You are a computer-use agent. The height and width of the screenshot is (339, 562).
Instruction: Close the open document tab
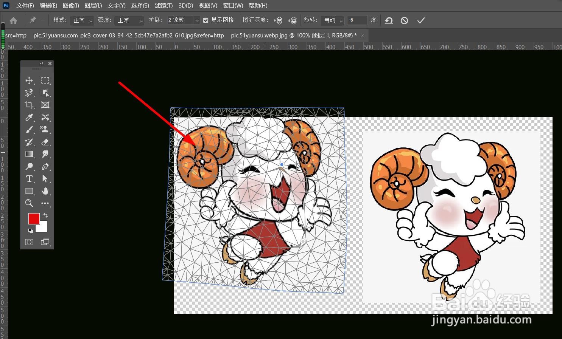point(362,35)
